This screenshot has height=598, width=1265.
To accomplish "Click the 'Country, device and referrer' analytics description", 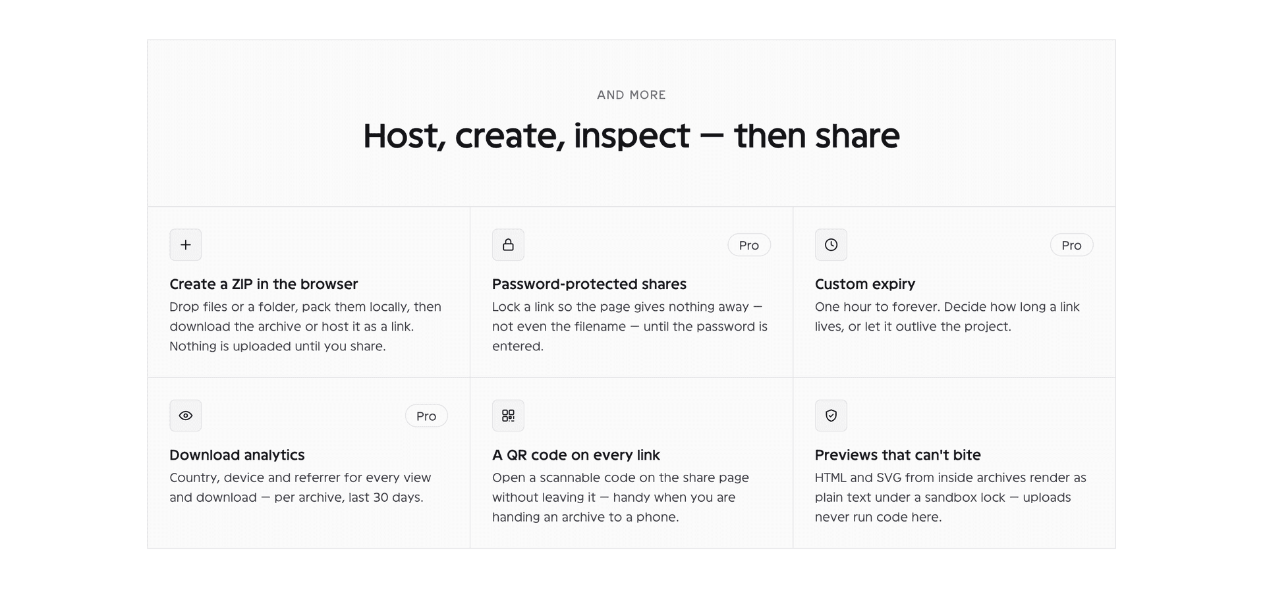I will [300, 487].
